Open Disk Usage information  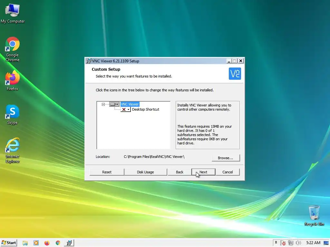click(145, 172)
